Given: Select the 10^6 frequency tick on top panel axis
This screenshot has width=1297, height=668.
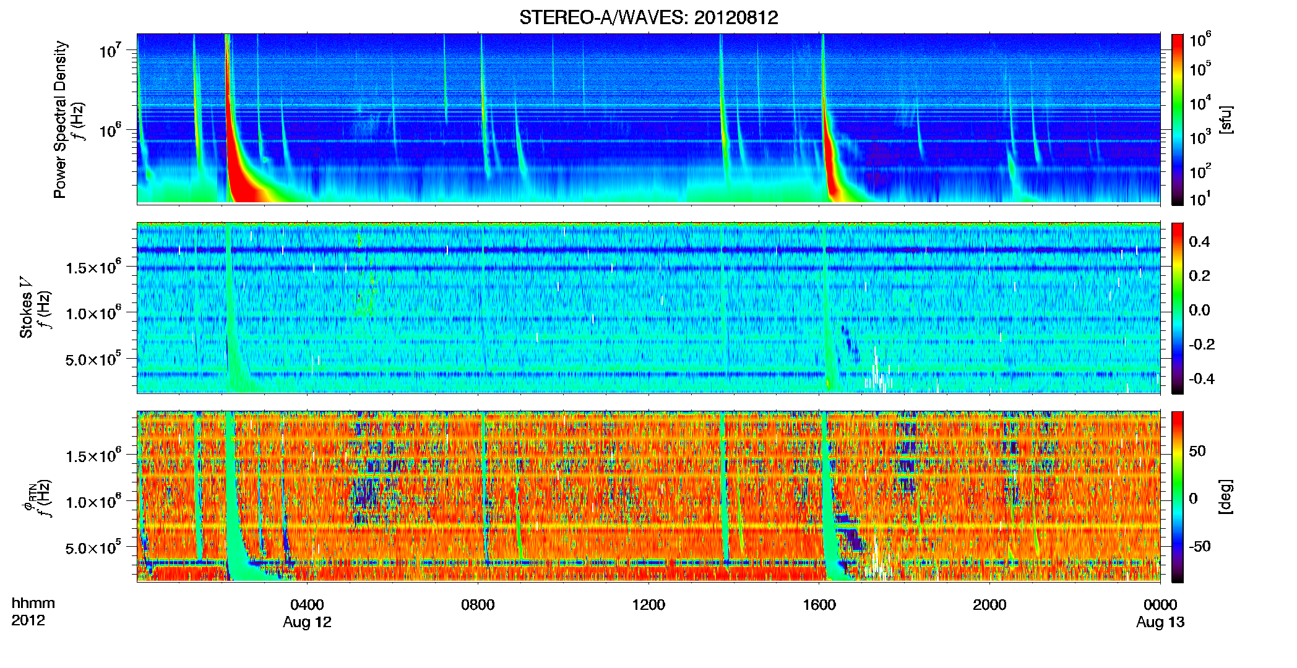Looking at the screenshot, I should click(109, 130).
